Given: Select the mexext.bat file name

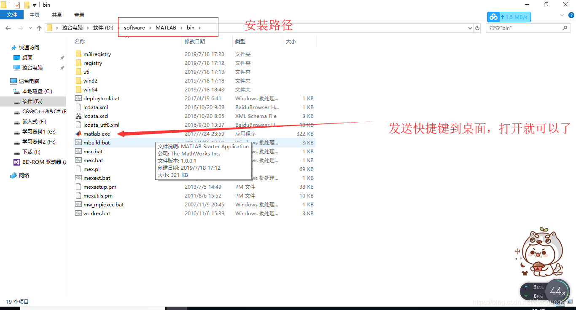Looking at the screenshot, I should 97,178.
